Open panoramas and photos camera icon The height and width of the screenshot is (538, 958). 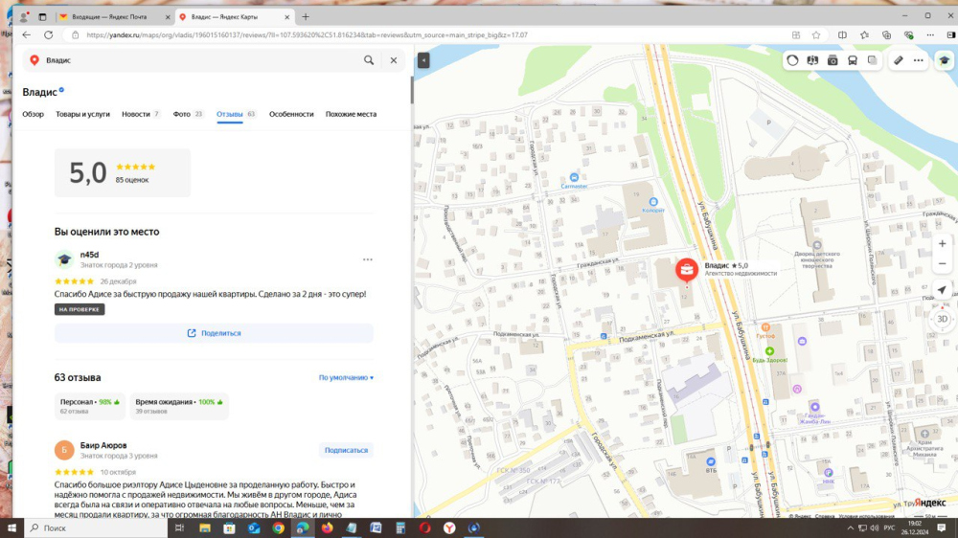833,60
